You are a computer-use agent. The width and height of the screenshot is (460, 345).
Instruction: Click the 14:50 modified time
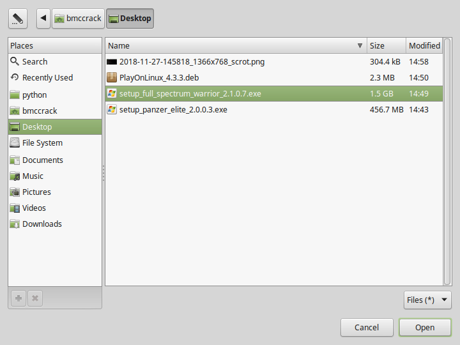click(x=418, y=77)
